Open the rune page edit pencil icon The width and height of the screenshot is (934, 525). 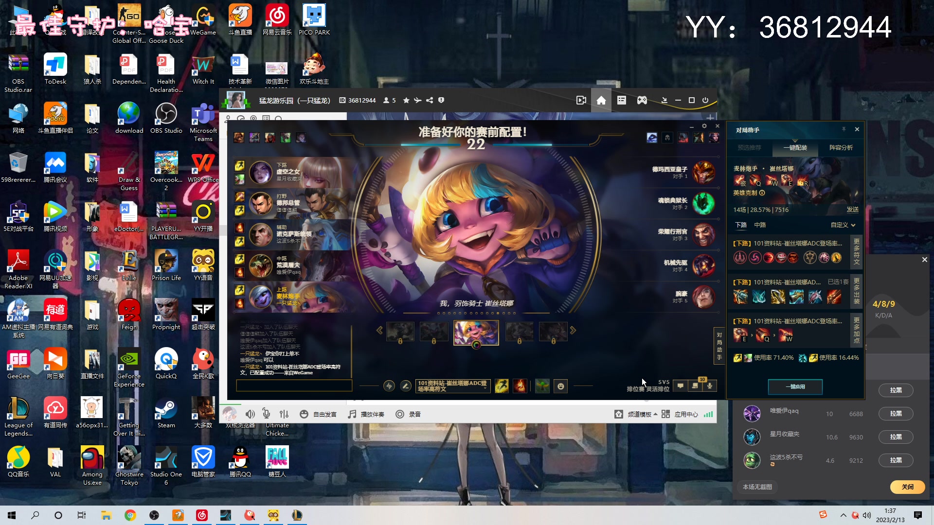[x=405, y=386]
